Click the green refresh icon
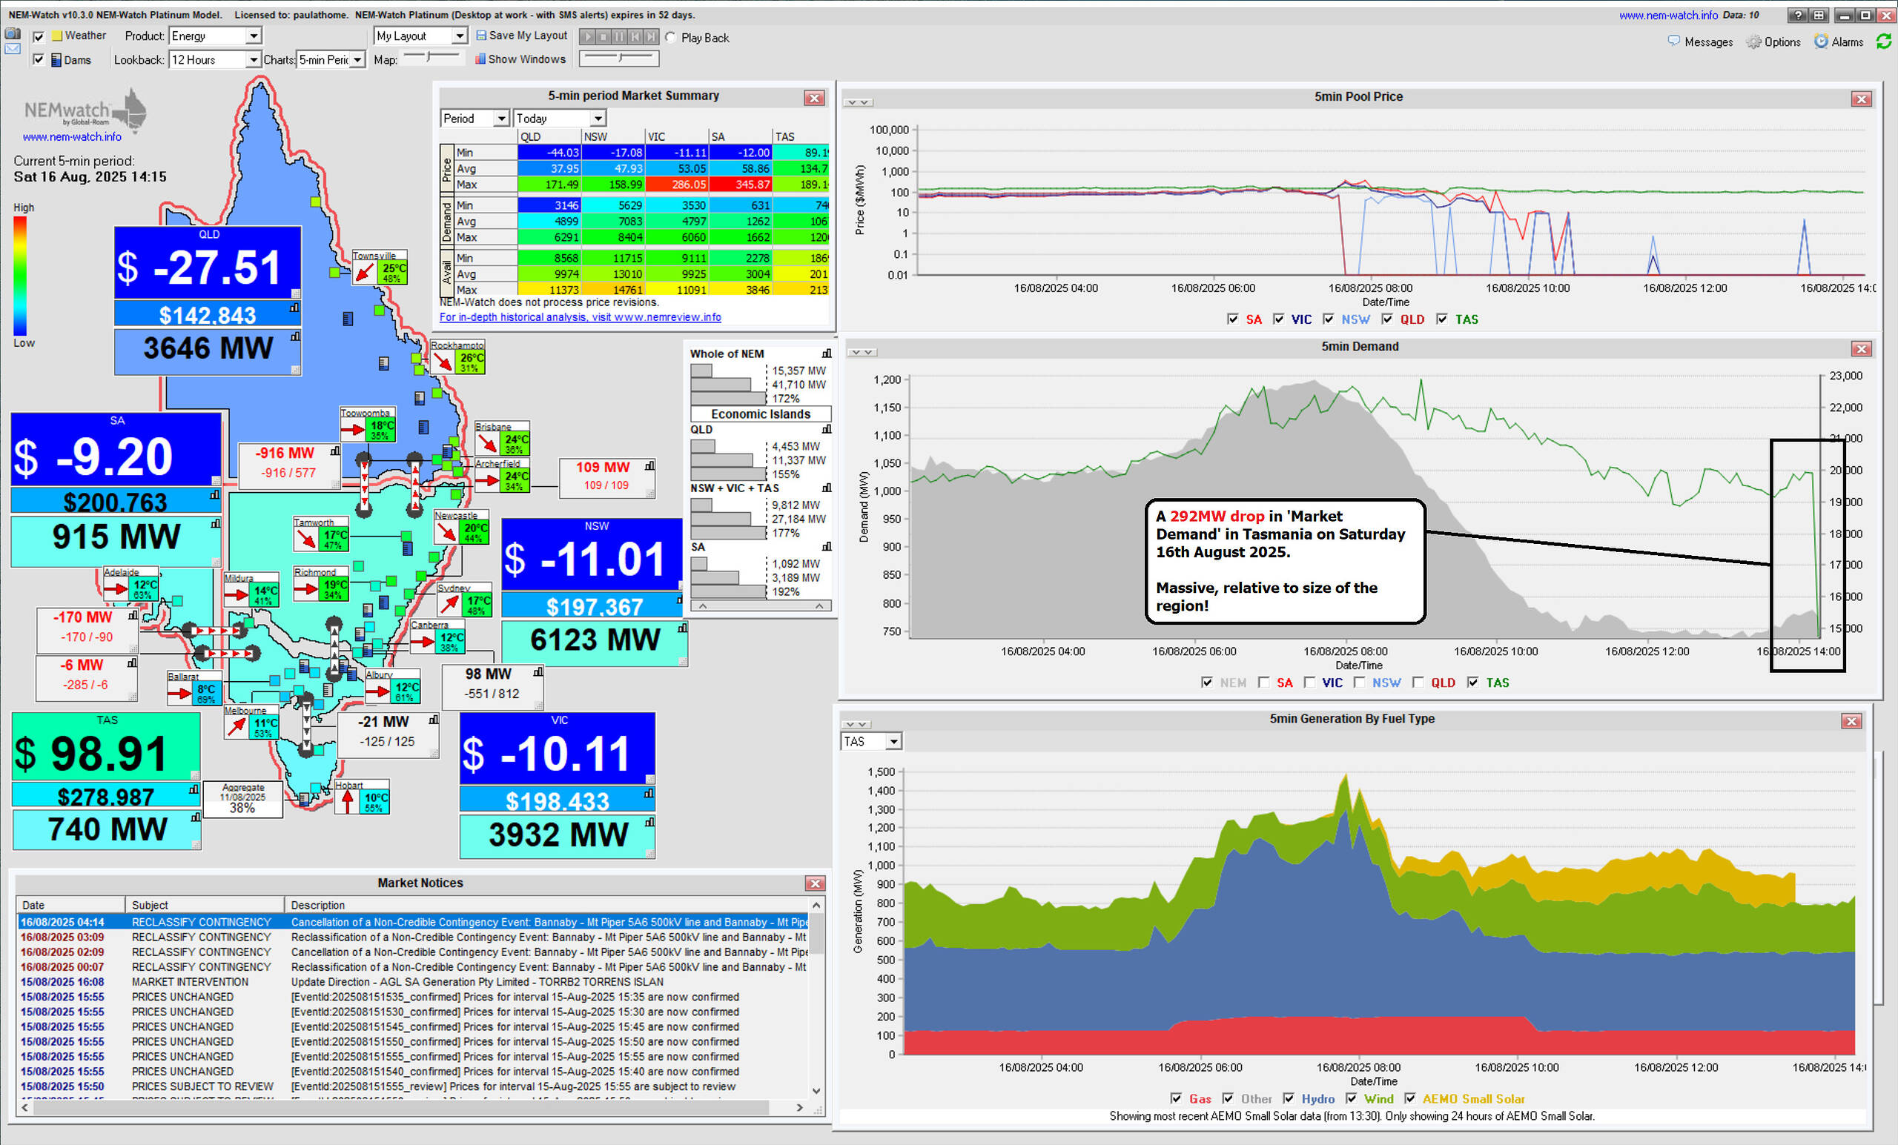1898x1145 pixels. 1884,42
